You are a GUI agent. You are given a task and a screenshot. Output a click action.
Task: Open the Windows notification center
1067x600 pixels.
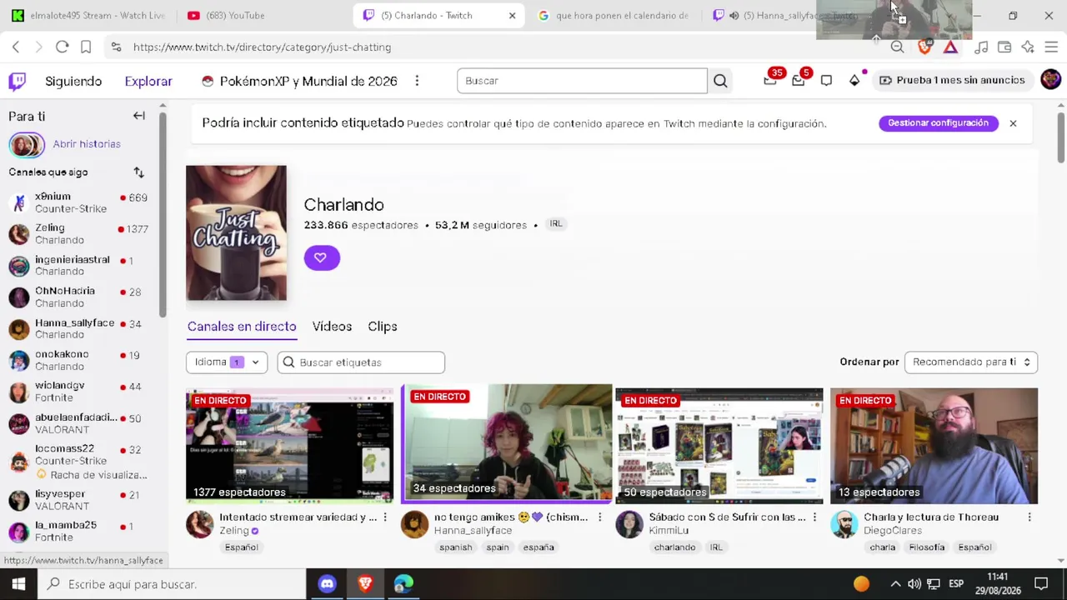(x=1041, y=584)
